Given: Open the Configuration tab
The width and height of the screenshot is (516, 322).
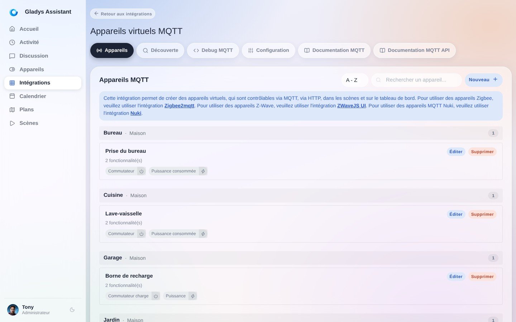Looking at the screenshot, I should 268,50.
